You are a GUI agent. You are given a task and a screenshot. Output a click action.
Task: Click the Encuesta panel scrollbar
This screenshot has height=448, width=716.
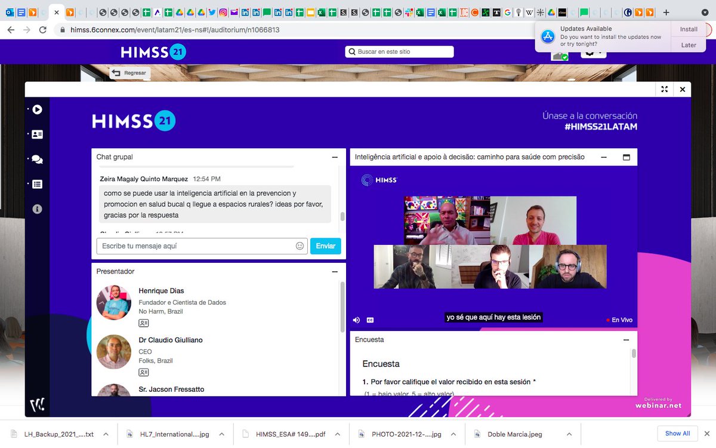pyautogui.click(x=634, y=353)
